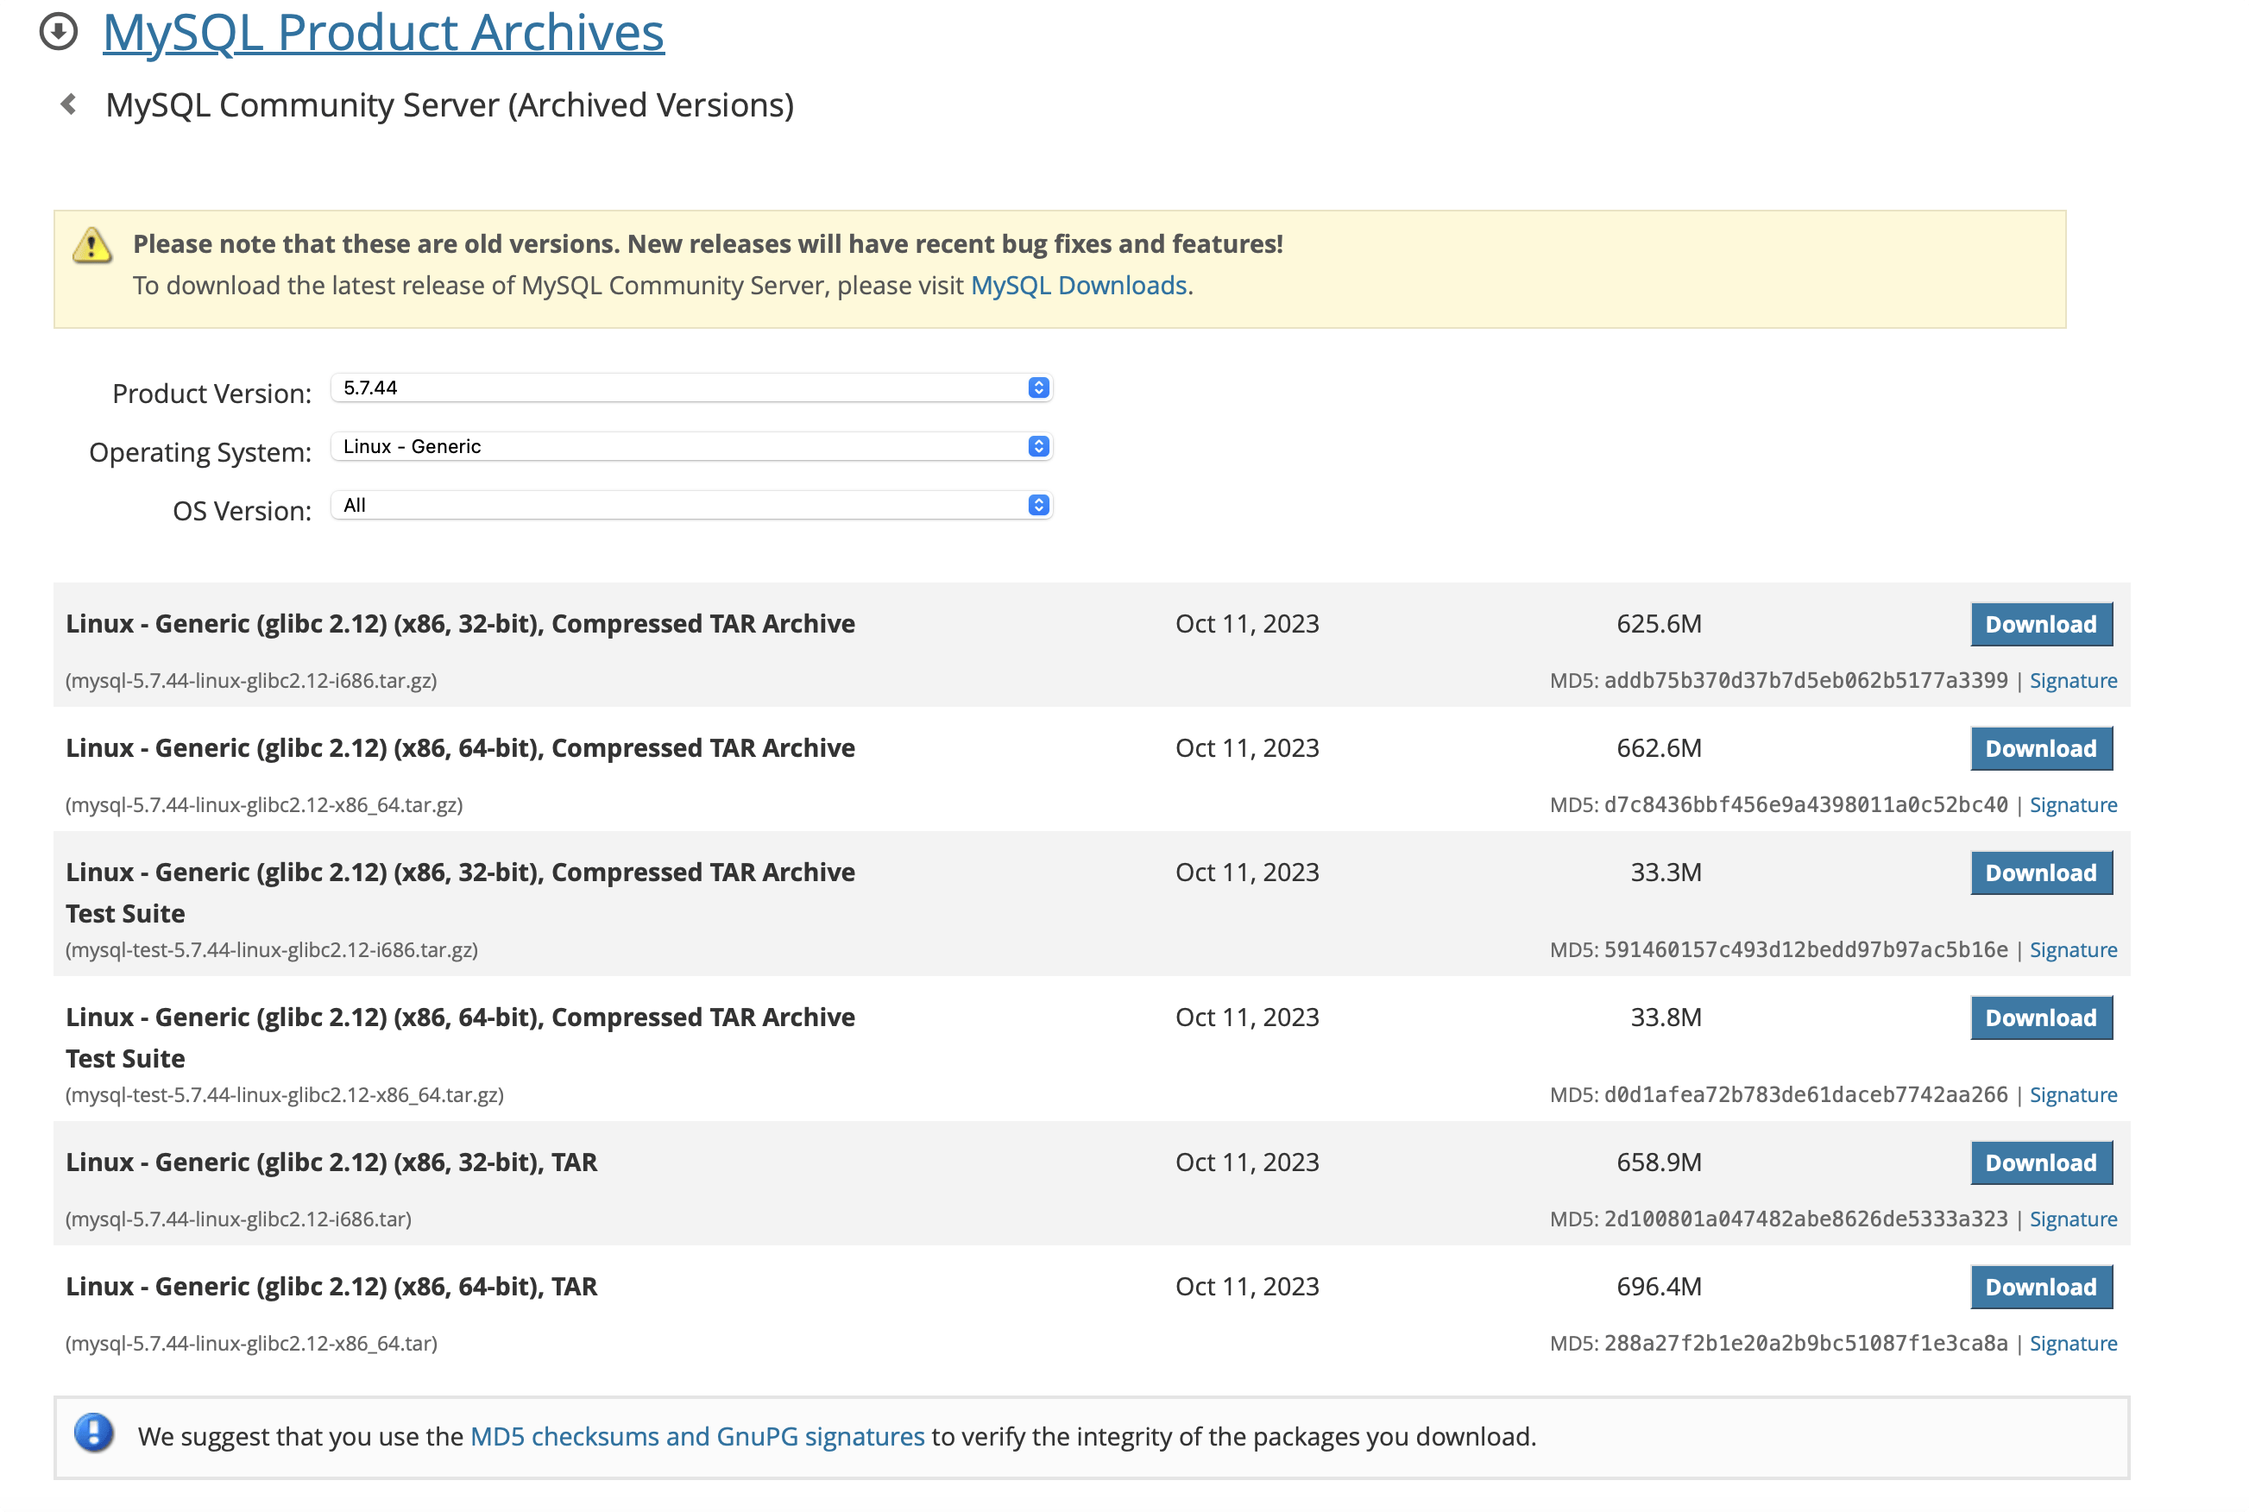Open the Operating System dropdown showing Linux - Generic
This screenshot has height=1512, width=2249.
[x=691, y=446]
